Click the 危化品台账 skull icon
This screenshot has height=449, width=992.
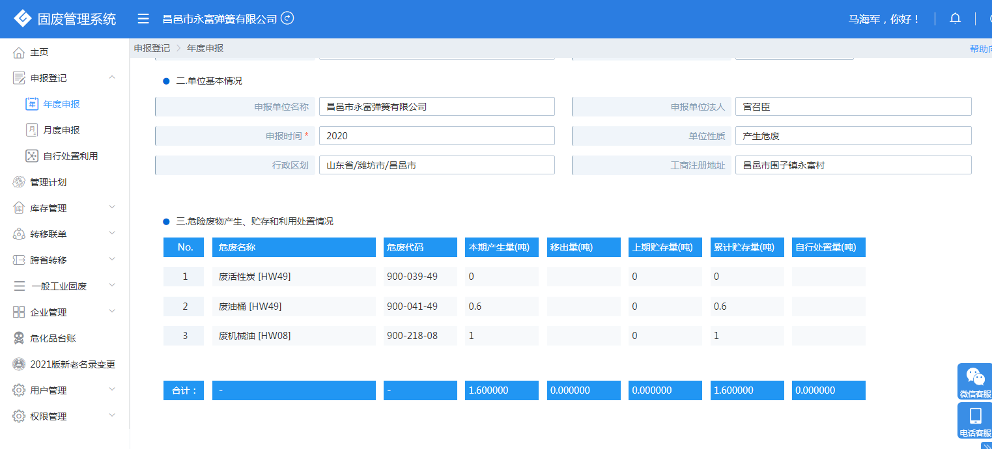(x=19, y=338)
